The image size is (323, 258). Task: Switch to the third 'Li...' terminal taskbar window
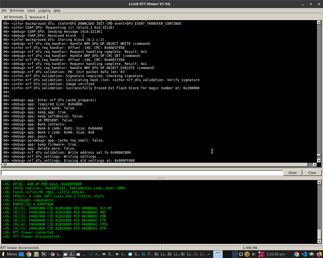pos(187,254)
